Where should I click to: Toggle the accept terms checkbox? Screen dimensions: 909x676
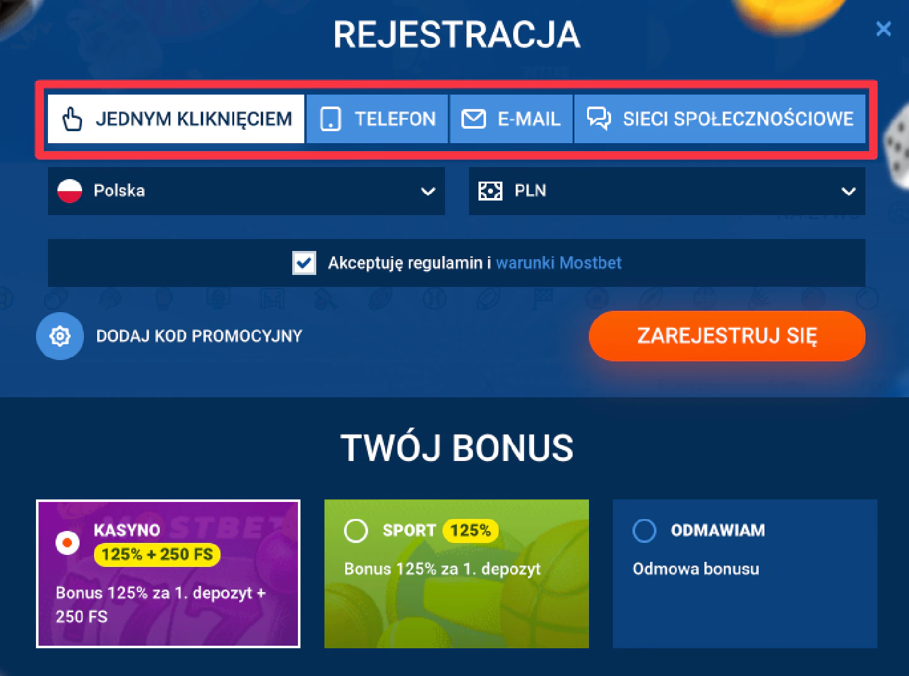(x=304, y=263)
